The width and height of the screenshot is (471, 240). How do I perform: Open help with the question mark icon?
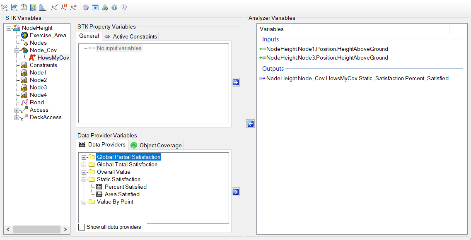click(x=114, y=7)
